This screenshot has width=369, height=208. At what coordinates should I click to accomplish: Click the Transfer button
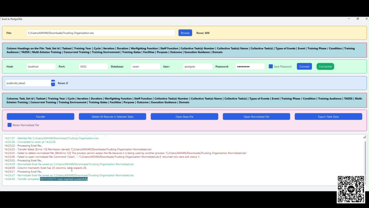click(x=41, y=117)
